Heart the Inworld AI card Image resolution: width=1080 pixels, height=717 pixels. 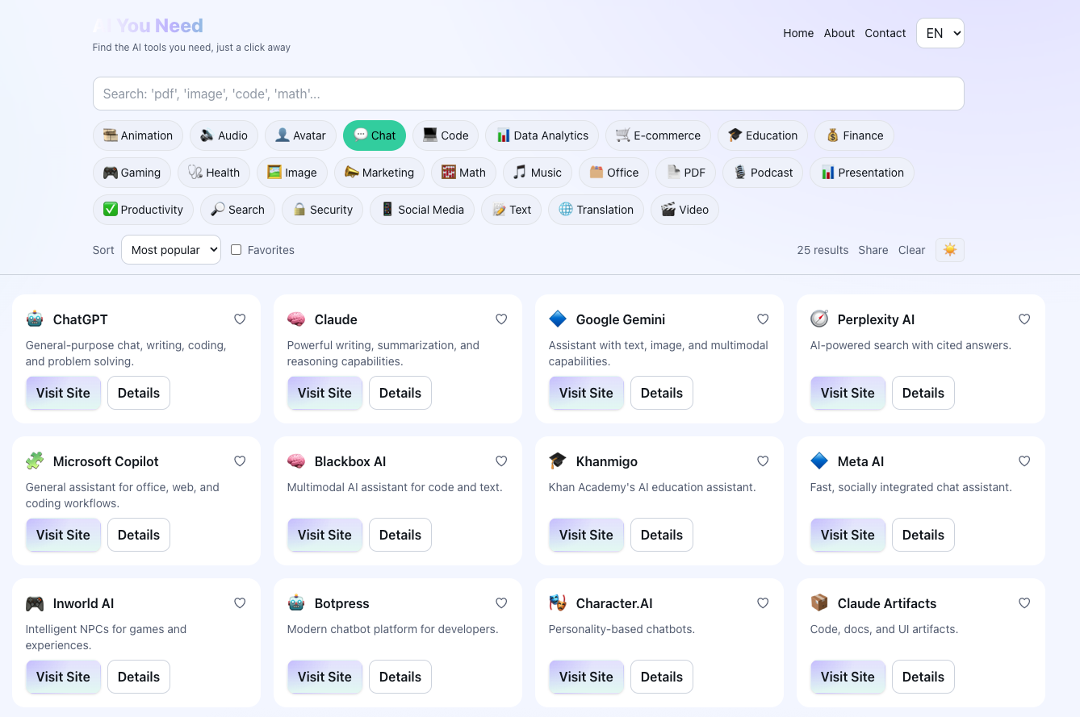240,603
